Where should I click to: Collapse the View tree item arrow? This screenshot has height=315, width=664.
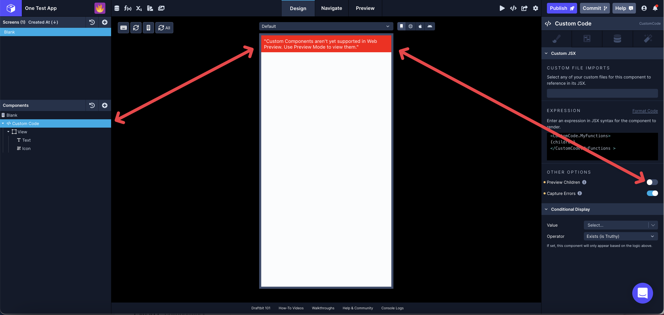pos(8,132)
